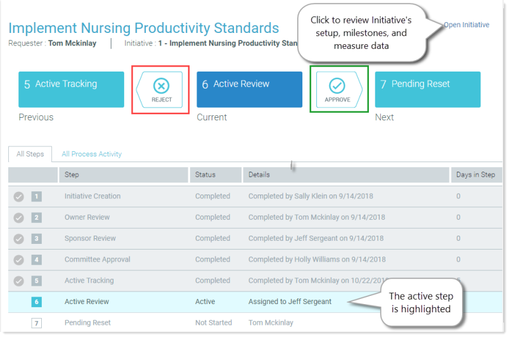Click the Details column header

259,175
